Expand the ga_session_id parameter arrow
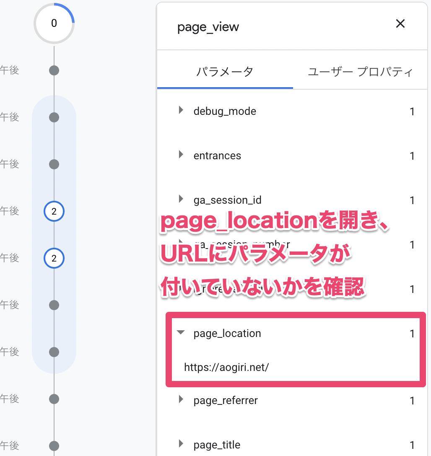 181,199
